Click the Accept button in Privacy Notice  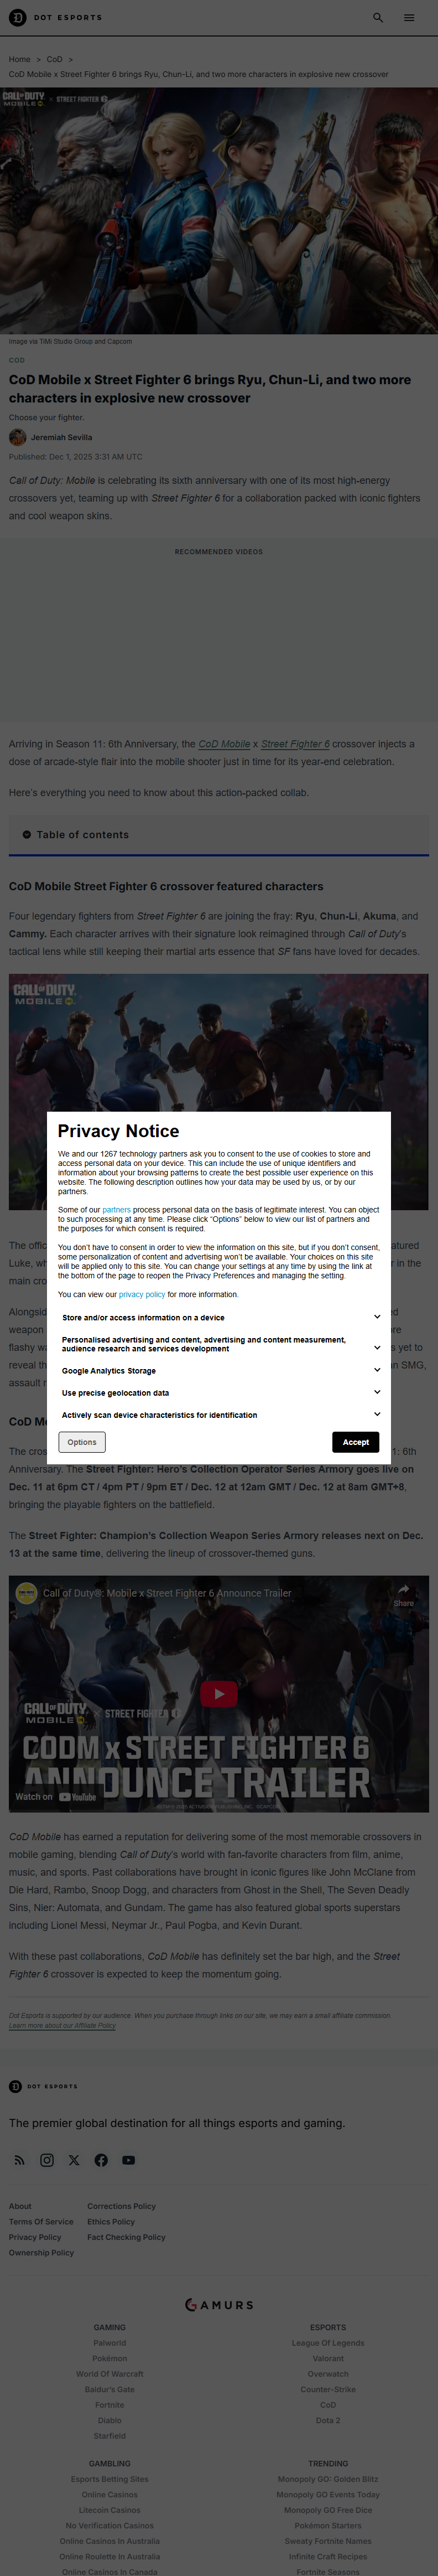pos(355,1442)
